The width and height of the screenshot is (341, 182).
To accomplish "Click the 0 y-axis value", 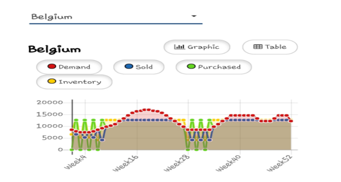I will tap(60, 149).
